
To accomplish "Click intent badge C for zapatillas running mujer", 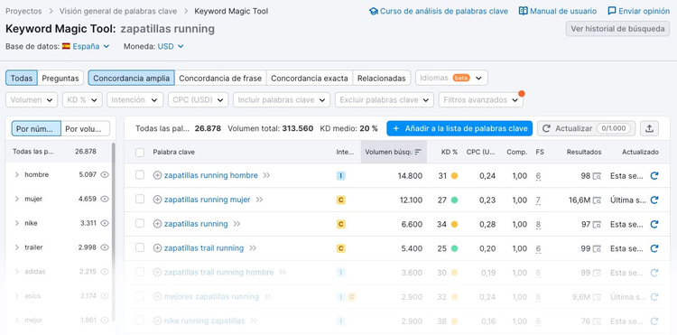I will coord(340,200).
